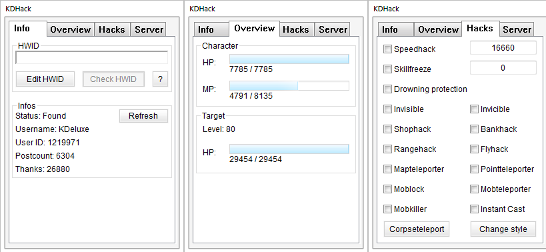The width and height of the screenshot is (546, 252).
Task: Open Hacks tab in left window
Action: pyautogui.click(x=112, y=29)
